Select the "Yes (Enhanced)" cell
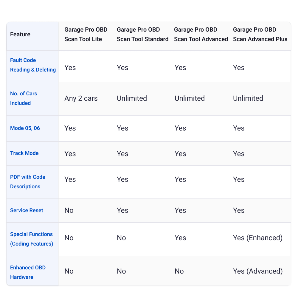Viewport: 298px width, 298px height. pyautogui.click(x=258, y=238)
